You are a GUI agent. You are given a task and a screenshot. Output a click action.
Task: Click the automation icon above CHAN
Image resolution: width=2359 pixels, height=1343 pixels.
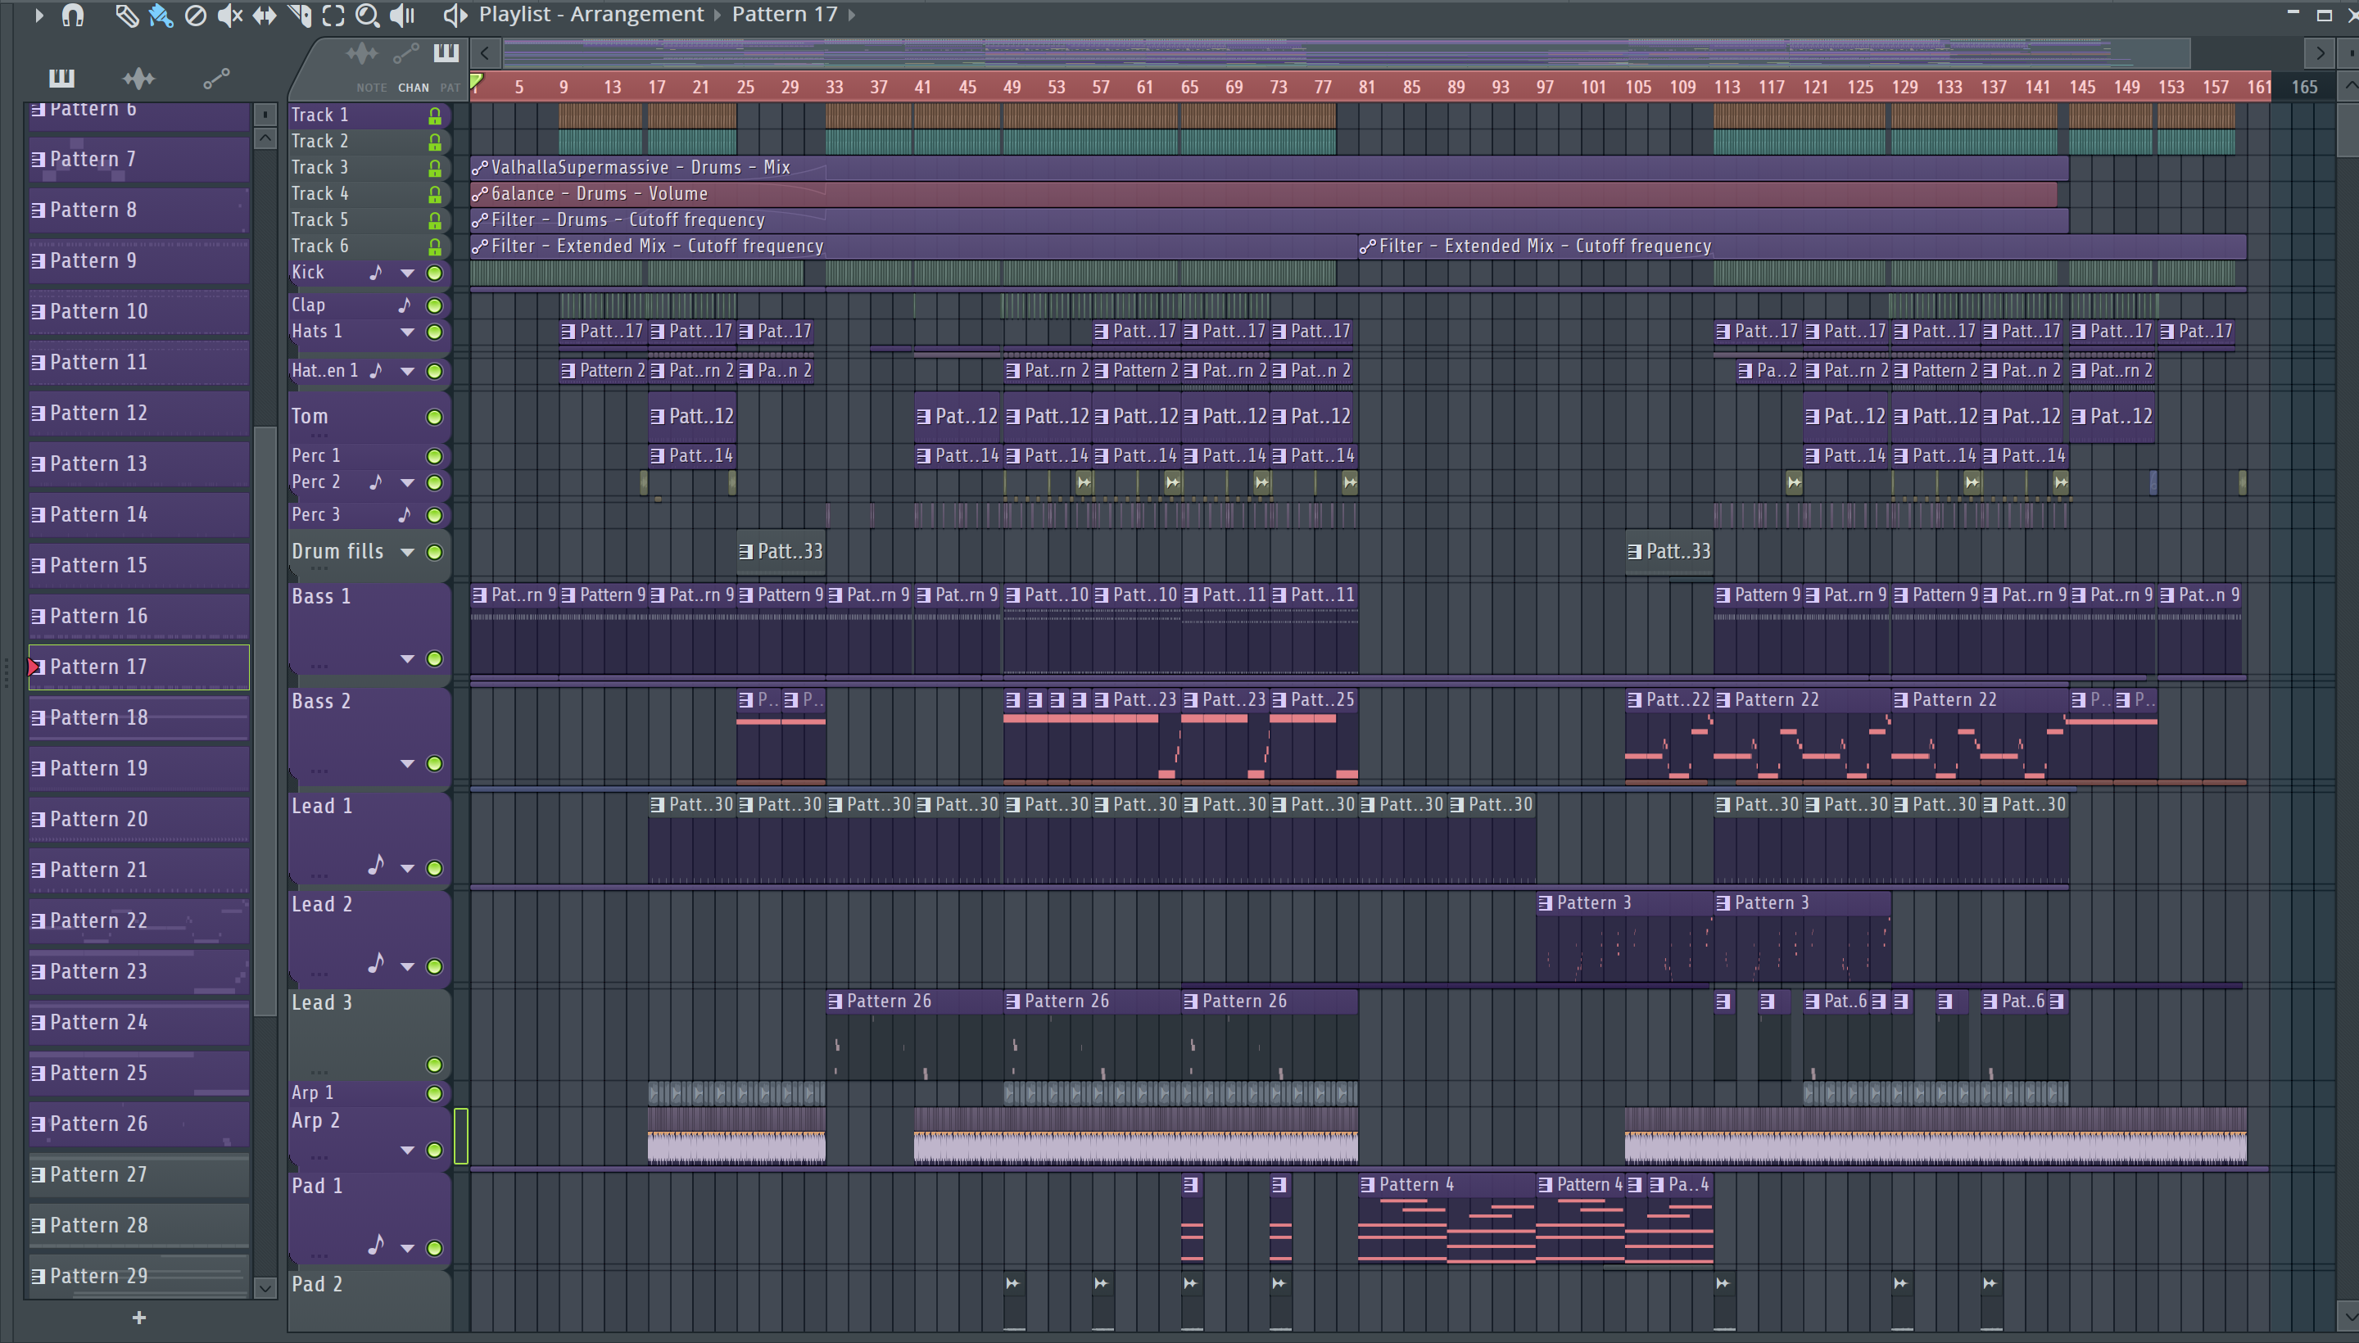406,53
